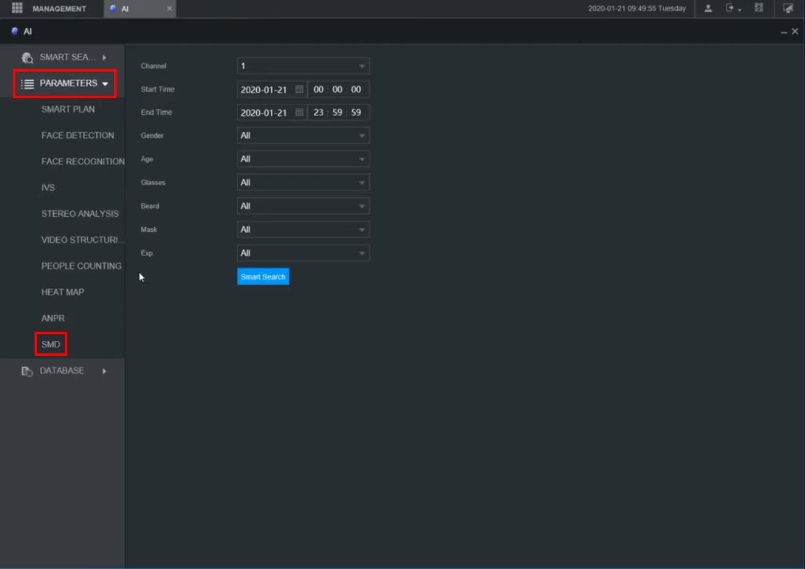Open the Start Time calendar picker icon
This screenshot has height=569, width=805.
pyautogui.click(x=299, y=90)
